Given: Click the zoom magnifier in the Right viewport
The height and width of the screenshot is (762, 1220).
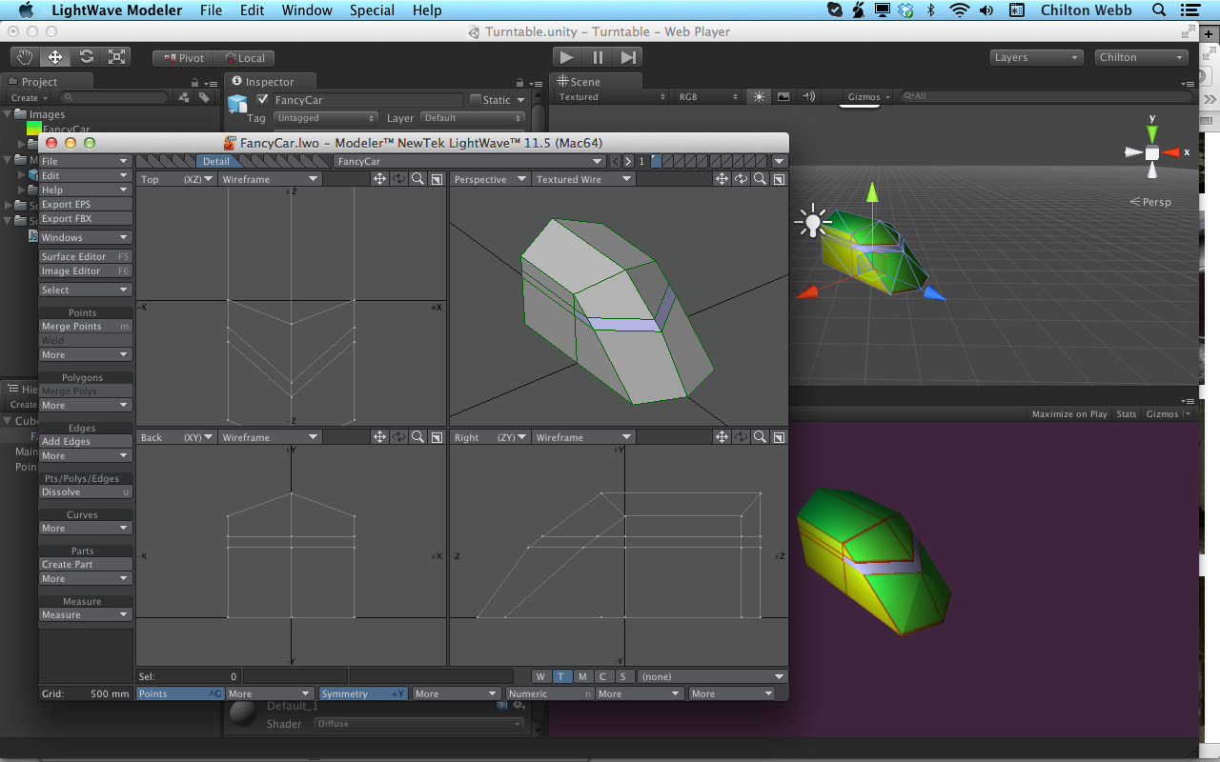Looking at the screenshot, I should (761, 437).
